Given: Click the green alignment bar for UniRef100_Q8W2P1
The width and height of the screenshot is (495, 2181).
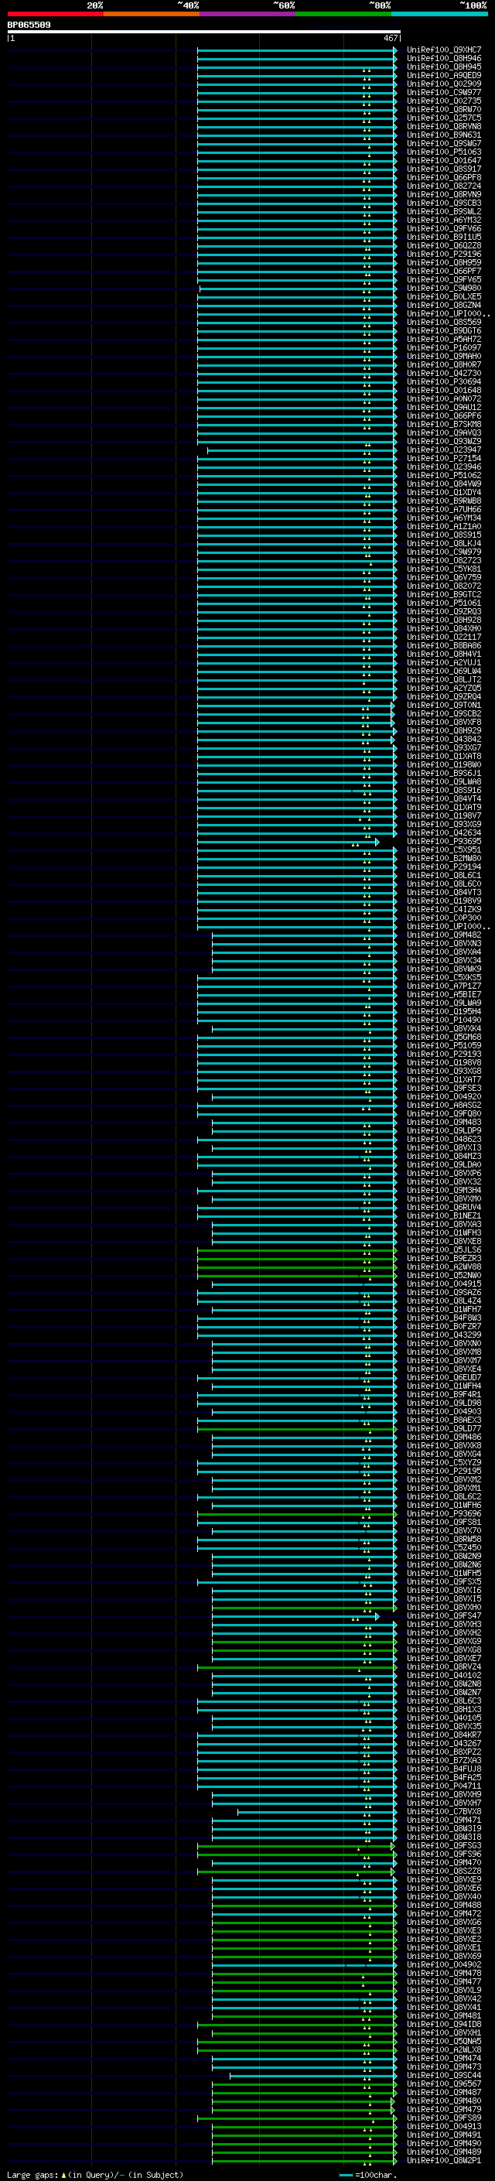Looking at the screenshot, I should click(x=305, y=2160).
